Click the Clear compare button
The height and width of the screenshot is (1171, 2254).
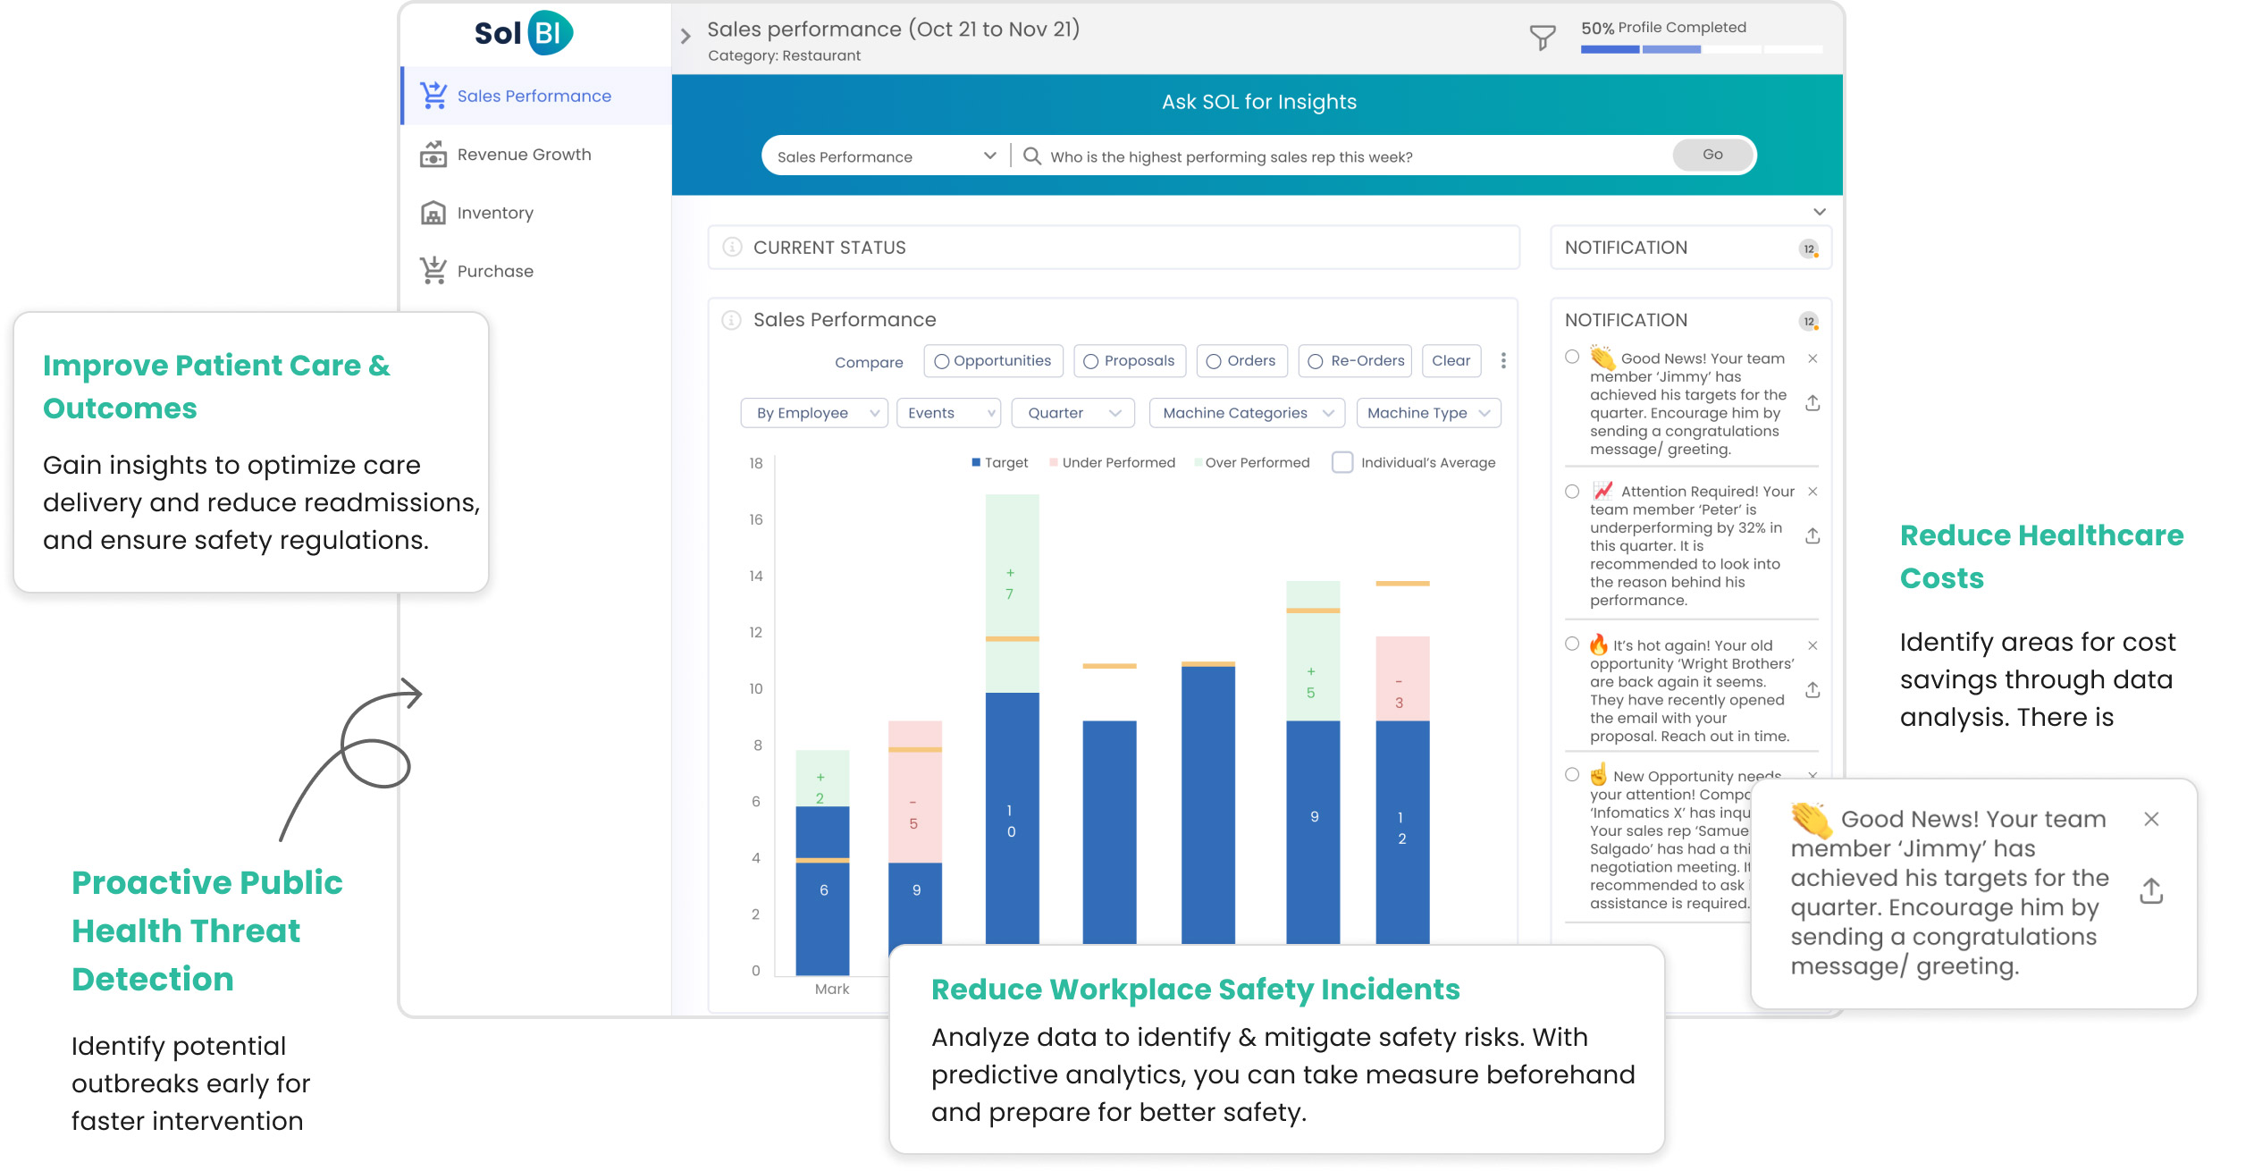[1451, 361]
